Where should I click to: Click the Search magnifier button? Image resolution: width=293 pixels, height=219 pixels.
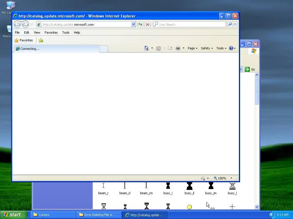(x=230, y=25)
